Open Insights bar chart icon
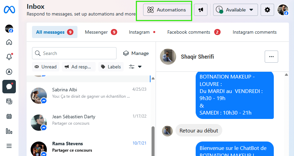294x156 pixels. click(x=9, y=131)
